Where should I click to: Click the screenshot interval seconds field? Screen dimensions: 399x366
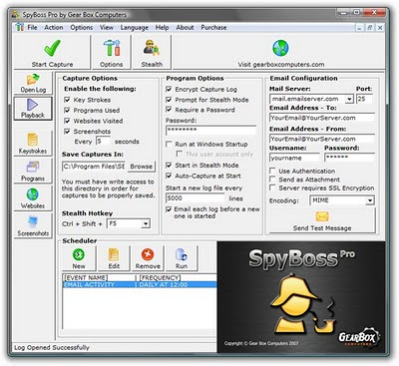103,142
